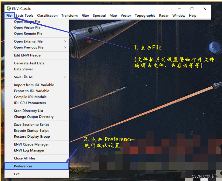The width and height of the screenshot is (222, 181).
Task: Choose Close All Files
Action: 37,158
